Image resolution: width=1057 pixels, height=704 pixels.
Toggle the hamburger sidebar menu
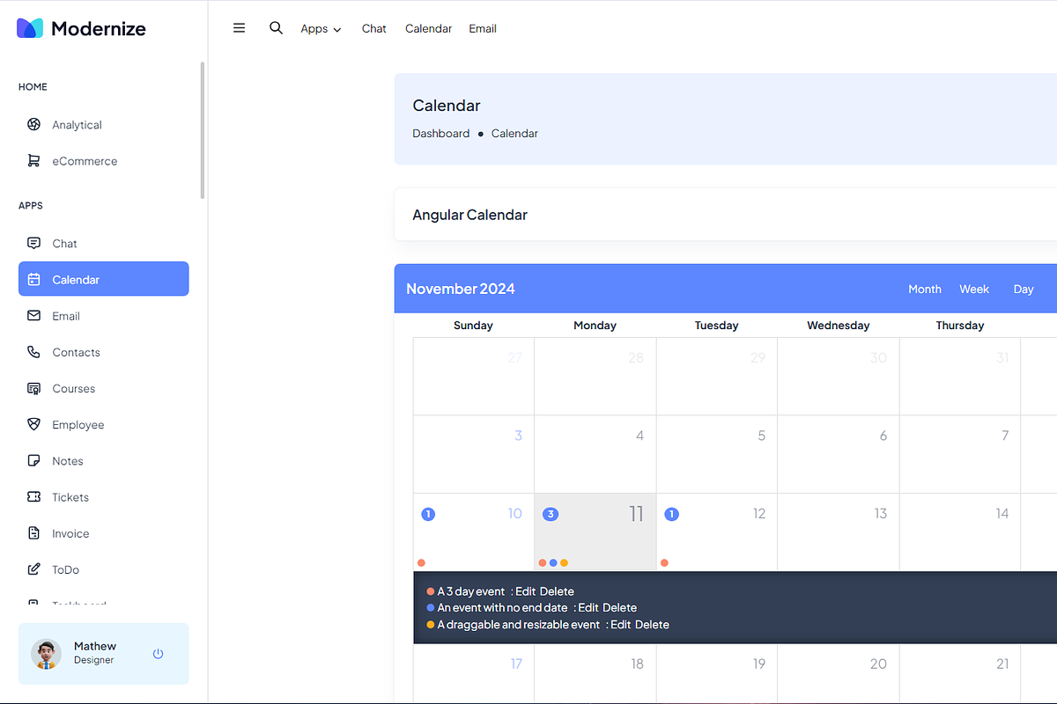[x=239, y=28]
